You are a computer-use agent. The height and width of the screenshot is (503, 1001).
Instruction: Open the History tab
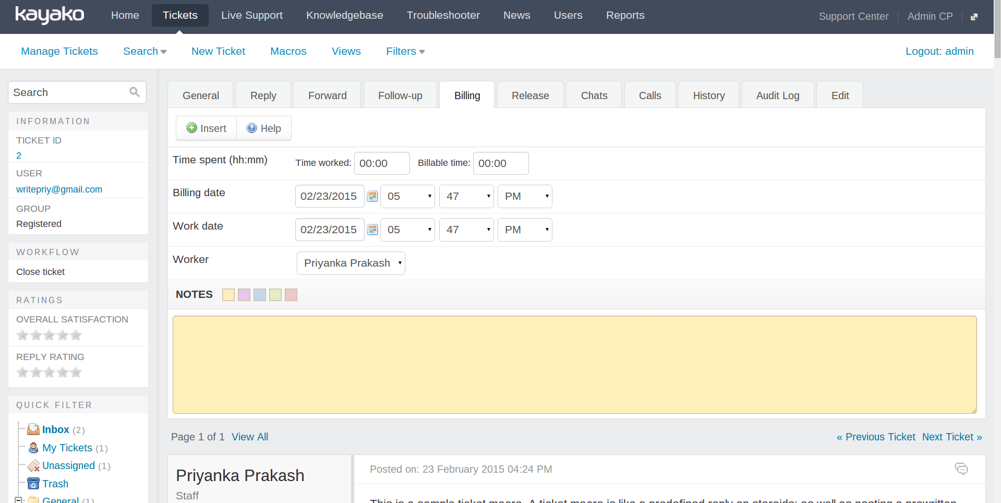pos(709,95)
